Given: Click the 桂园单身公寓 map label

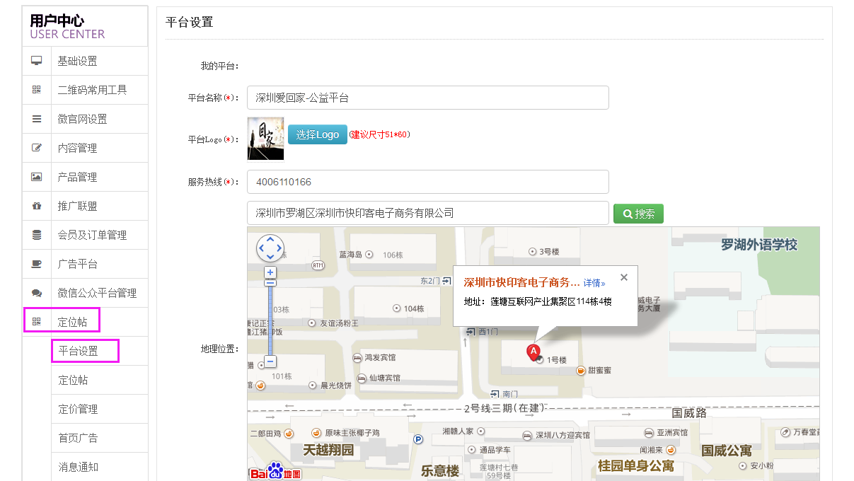Looking at the screenshot, I should coord(636,465).
